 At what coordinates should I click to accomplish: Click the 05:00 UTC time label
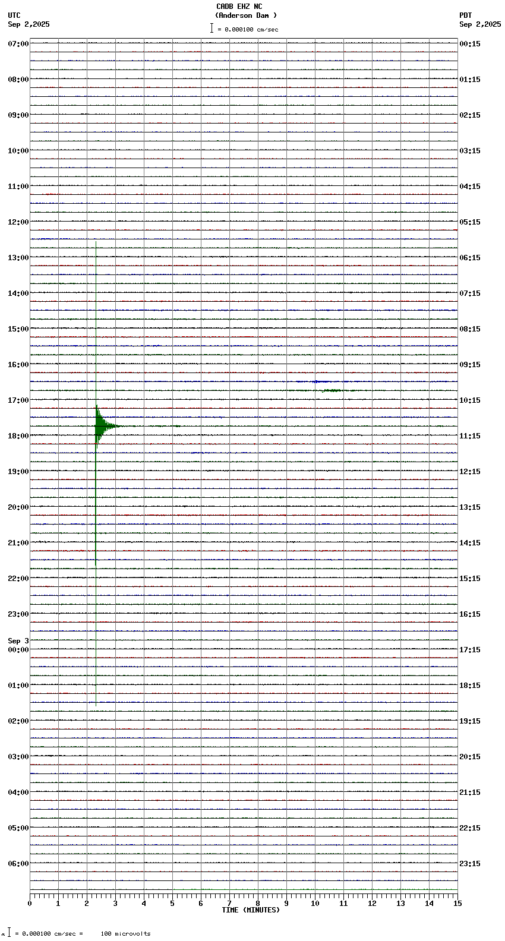(18, 828)
